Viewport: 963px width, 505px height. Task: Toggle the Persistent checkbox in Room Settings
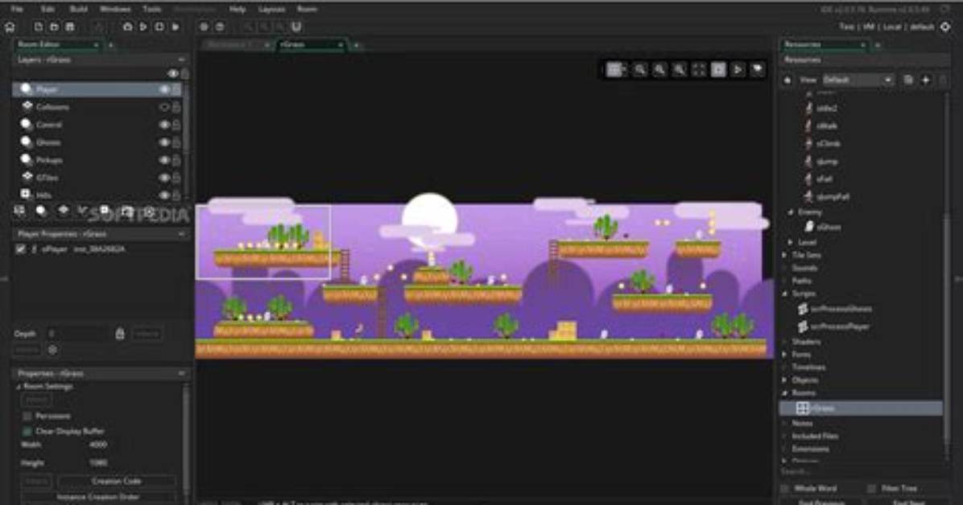(27, 416)
